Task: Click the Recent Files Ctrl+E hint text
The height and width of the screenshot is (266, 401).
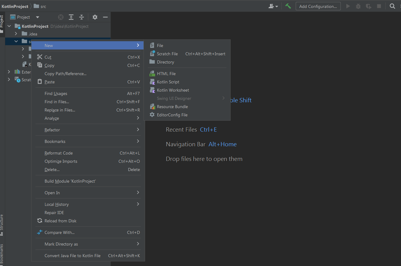Action: [x=191, y=129]
